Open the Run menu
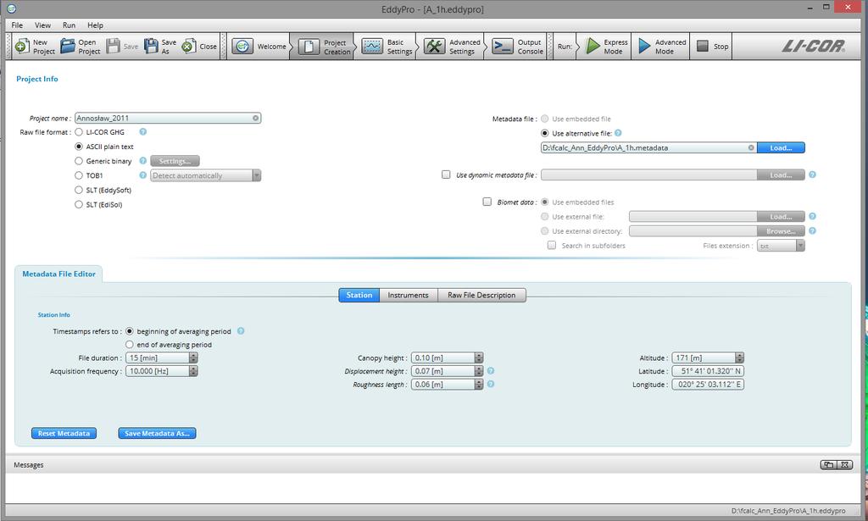868x521 pixels. click(69, 25)
